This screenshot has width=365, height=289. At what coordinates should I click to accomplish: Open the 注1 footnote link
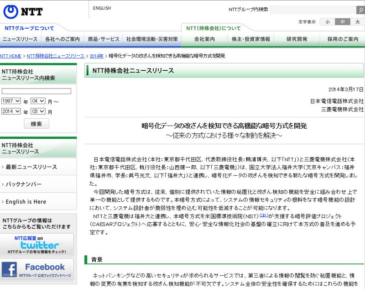coord(264,215)
